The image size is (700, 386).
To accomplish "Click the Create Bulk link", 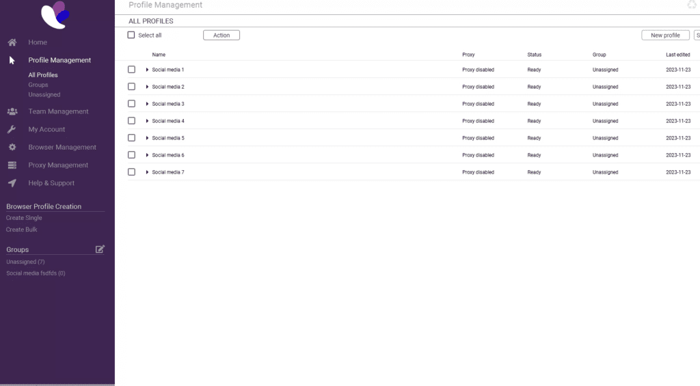I will click(x=21, y=230).
